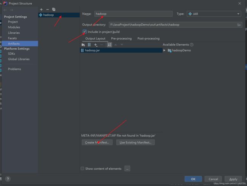Remove element icon in layout toolbar
The image size is (247, 186).
pos(101,45)
